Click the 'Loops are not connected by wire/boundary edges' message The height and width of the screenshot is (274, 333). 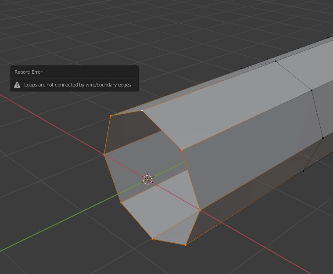pyautogui.click(x=78, y=85)
